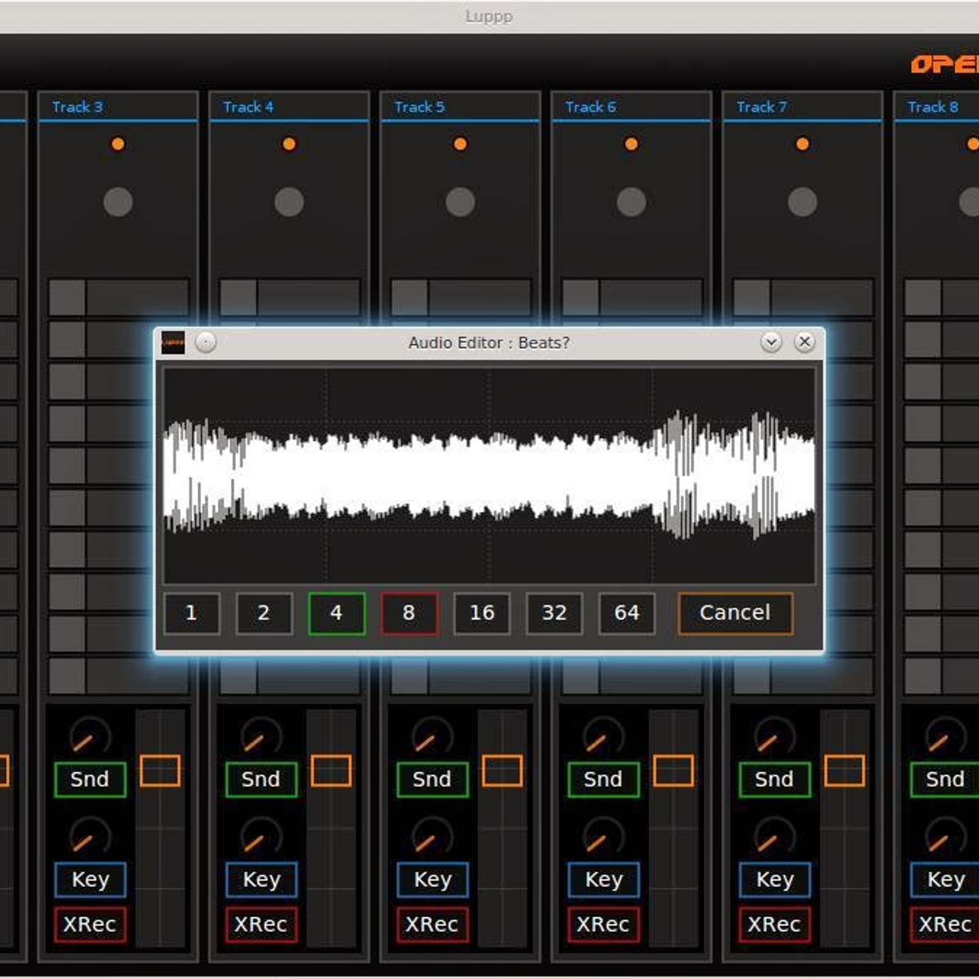979x979 pixels.
Task: Click Track 3 orange indicator dot
Action: (118, 144)
